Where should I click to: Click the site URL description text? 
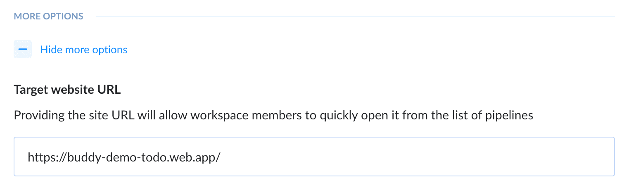tap(273, 115)
